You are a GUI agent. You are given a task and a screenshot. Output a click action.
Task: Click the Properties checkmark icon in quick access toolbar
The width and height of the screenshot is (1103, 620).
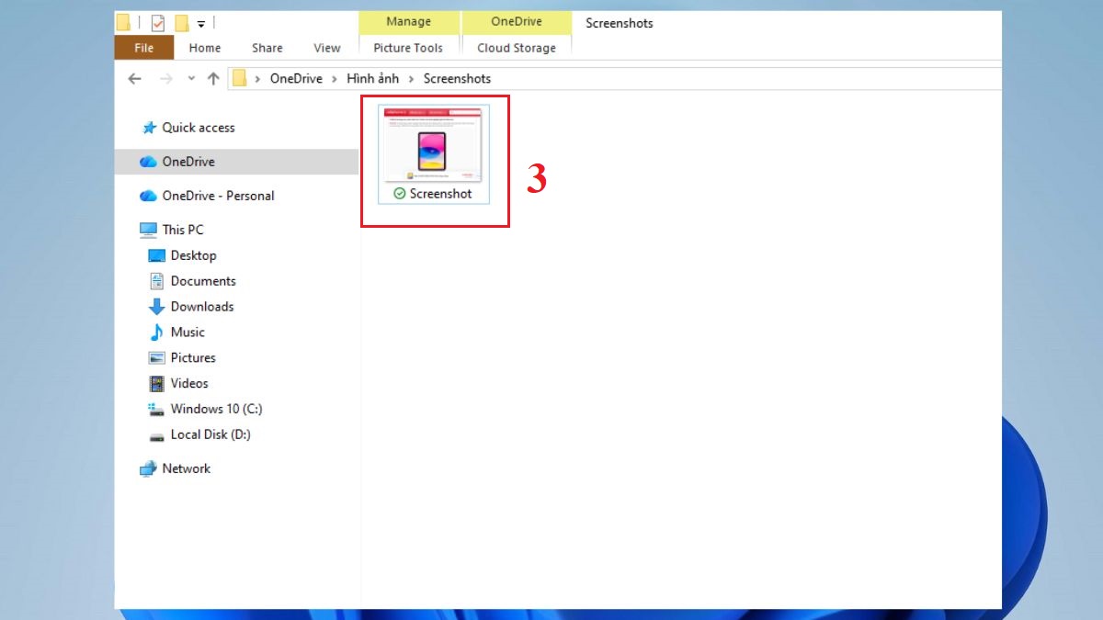(158, 23)
